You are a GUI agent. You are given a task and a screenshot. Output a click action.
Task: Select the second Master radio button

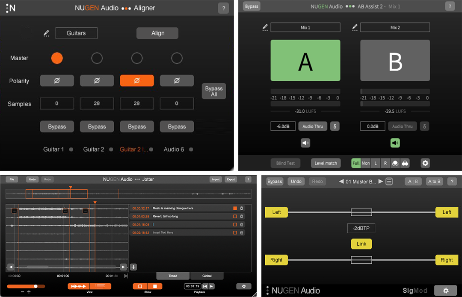[x=97, y=58]
